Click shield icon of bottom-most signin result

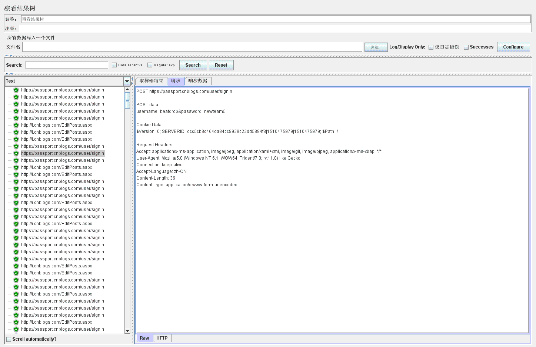16,329
